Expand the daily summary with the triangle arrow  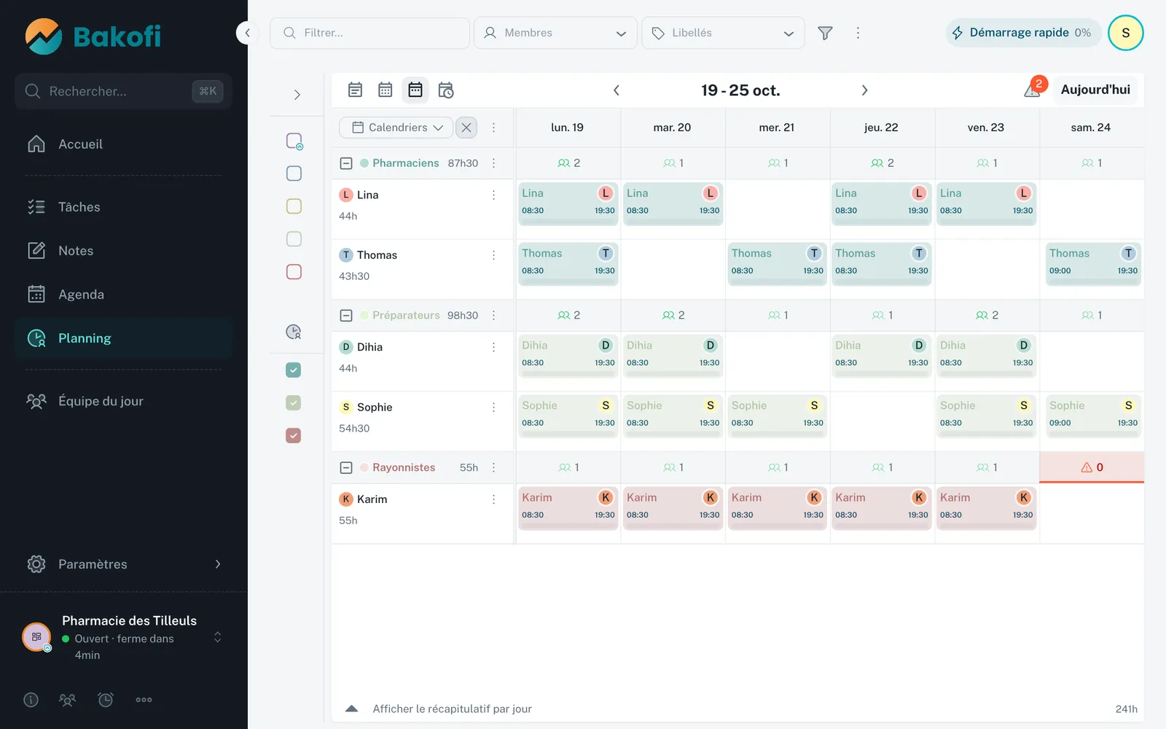(351, 709)
